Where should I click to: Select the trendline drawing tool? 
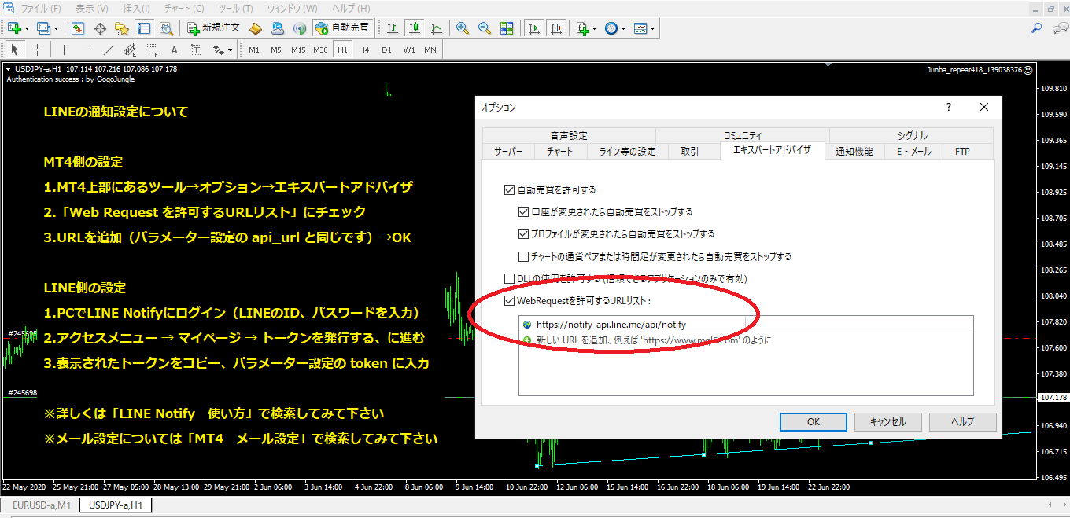pyautogui.click(x=109, y=50)
